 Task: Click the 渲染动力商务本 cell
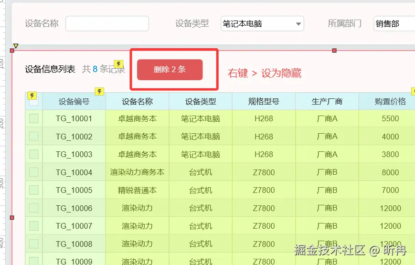point(138,172)
